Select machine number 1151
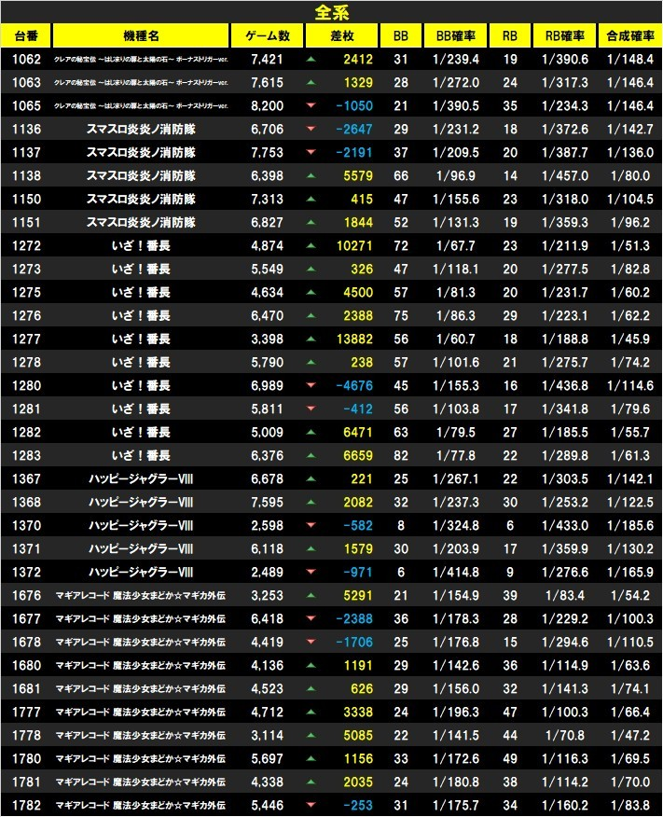Viewport: 663px width, 817px height. click(26, 223)
